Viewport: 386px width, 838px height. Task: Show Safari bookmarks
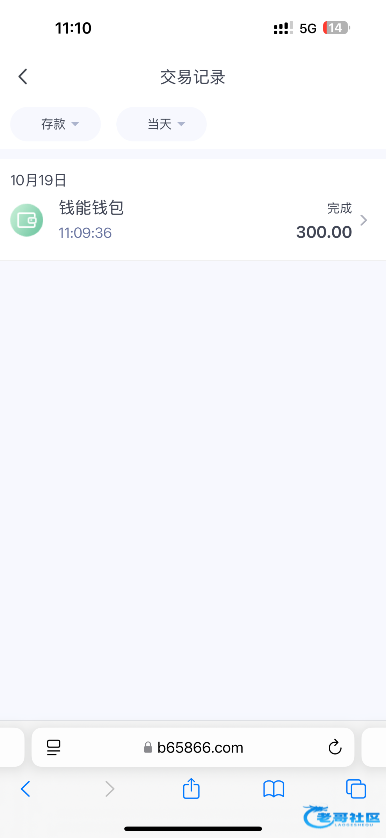274,789
